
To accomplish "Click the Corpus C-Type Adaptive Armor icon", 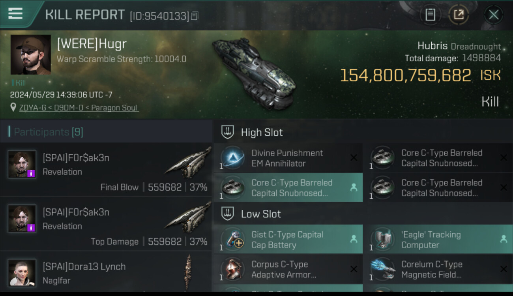I will [x=232, y=270].
